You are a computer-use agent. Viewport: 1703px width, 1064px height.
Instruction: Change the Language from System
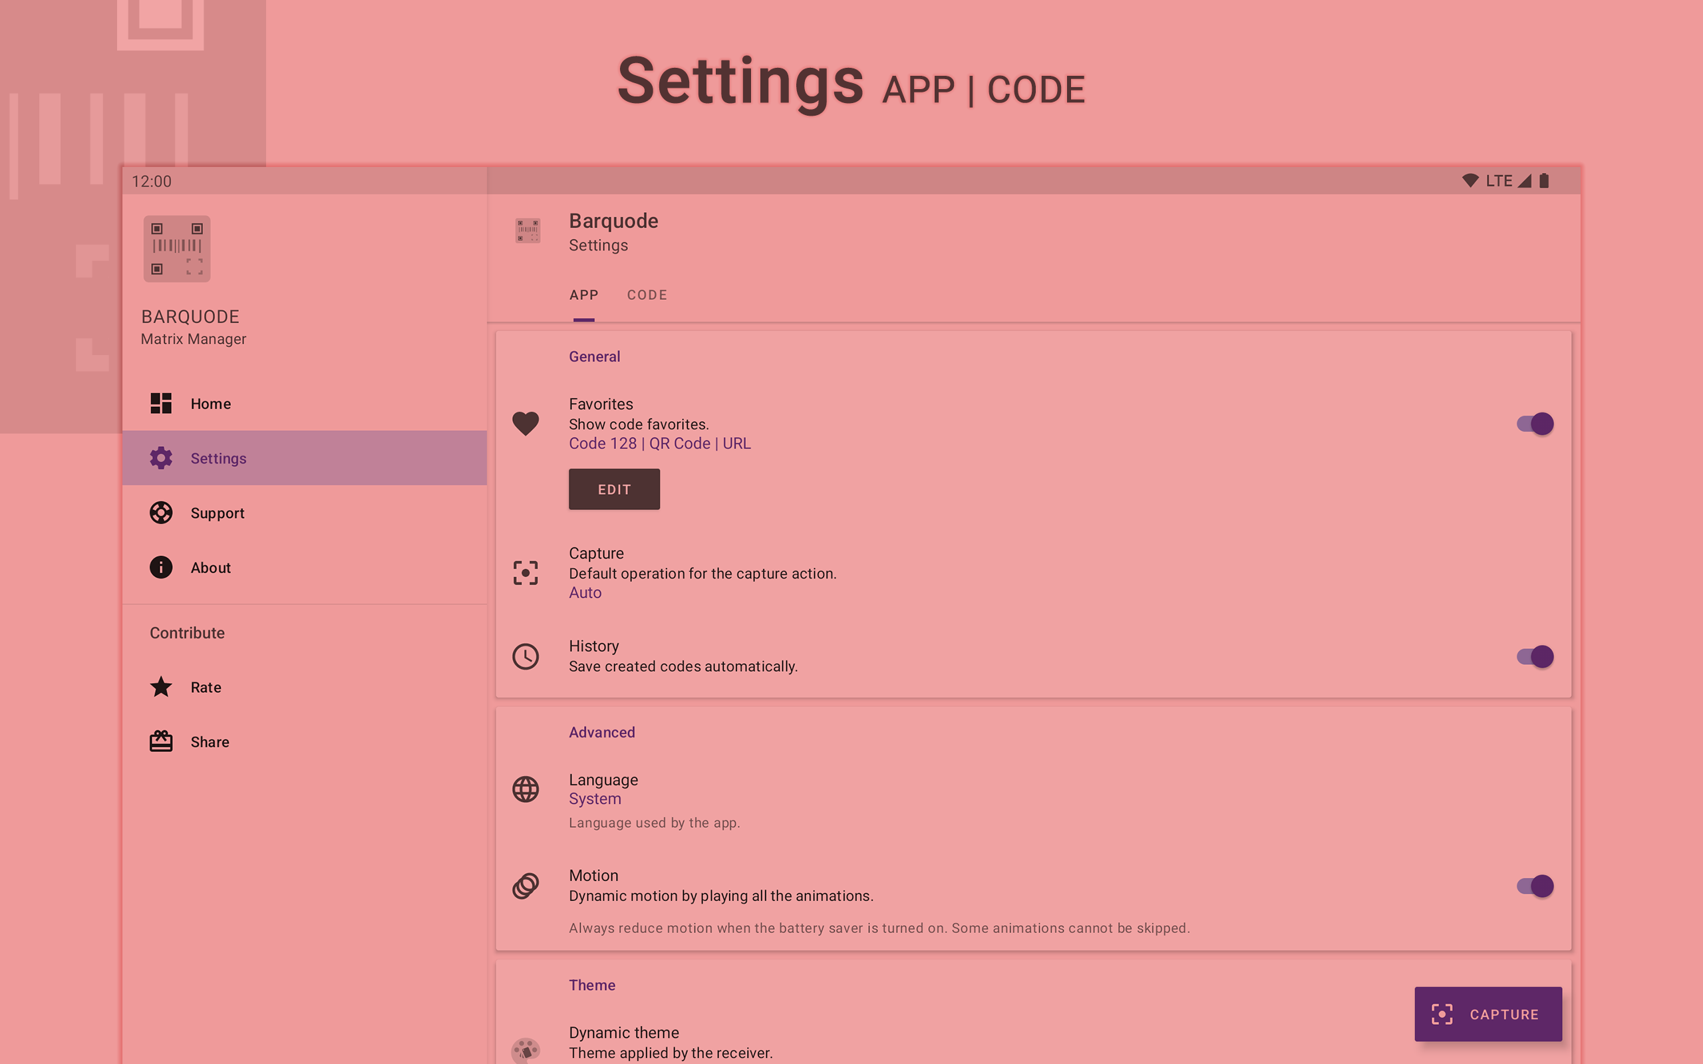[594, 799]
